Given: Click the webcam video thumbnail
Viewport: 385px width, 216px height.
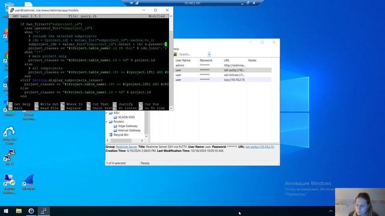Looking at the screenshot, I should coord(360,202).
